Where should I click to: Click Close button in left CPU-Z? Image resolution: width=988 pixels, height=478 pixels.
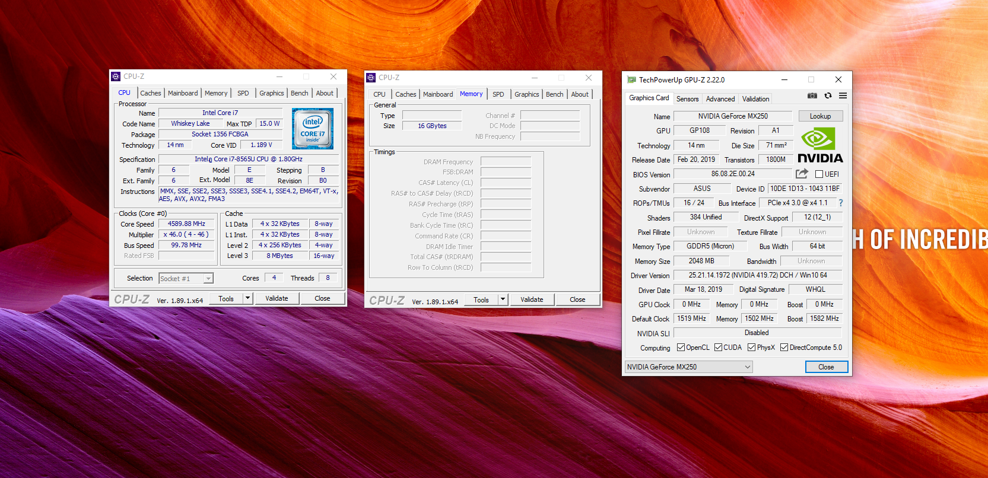click(322, 298)
